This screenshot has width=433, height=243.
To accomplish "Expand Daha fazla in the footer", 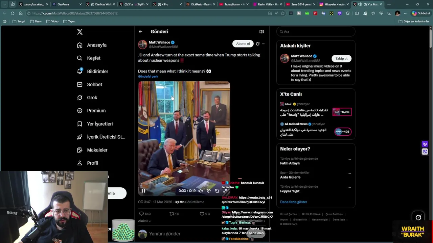I will tap(340, 219).
